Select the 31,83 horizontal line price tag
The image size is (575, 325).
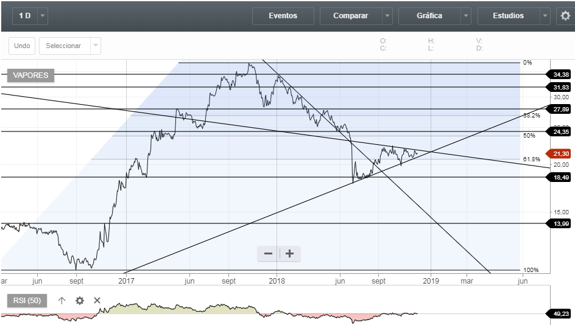(559, 87)
